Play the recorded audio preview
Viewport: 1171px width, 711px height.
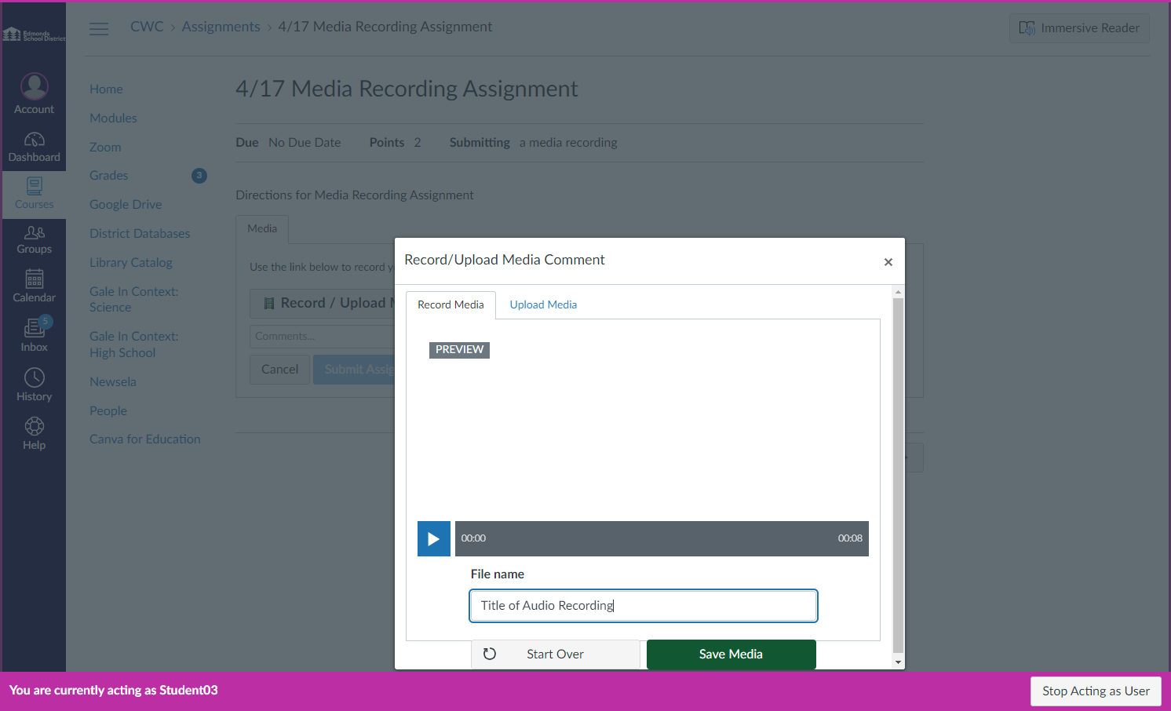(x=433, y=538)
